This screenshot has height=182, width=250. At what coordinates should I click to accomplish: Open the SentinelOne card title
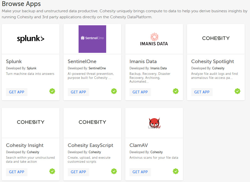82,61
